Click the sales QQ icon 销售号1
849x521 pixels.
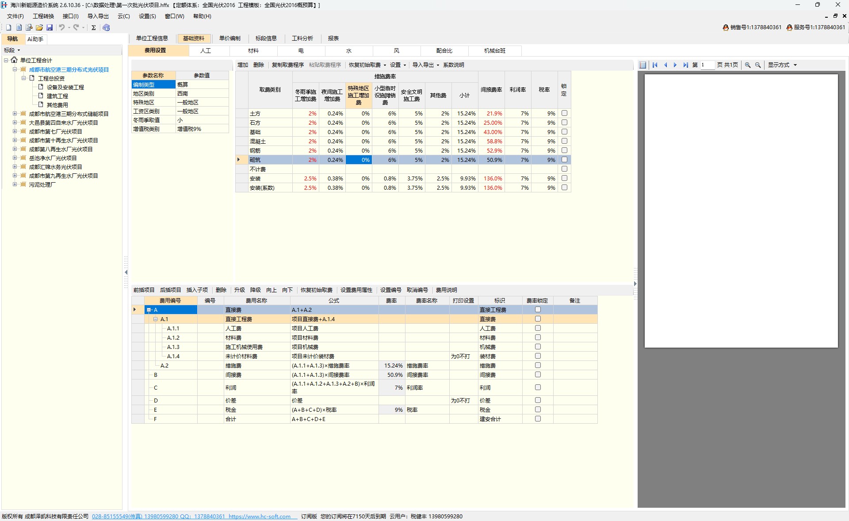pyautogui.click(x=726, y=27)
